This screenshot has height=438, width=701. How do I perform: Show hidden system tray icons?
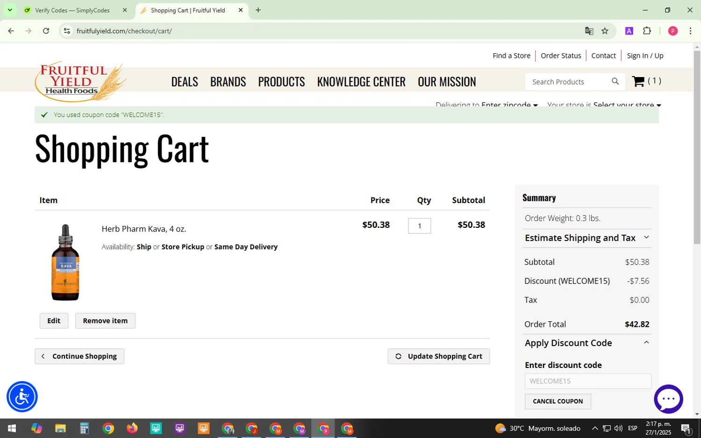tap(595, 428)
